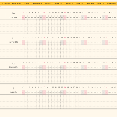The width and height of the screenshot is (117, 117).
Task: Select month number 11 above NOVEMBER
Action: pyautogui.click(x=13, y=39)
